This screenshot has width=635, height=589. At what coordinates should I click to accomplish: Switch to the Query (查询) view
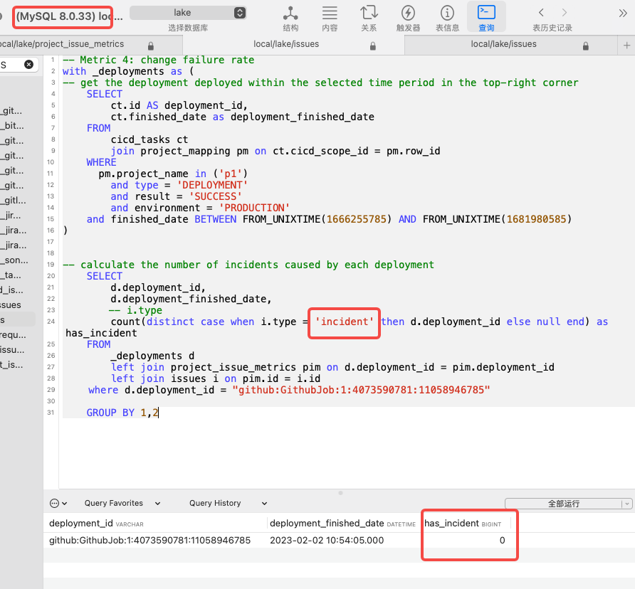coord(486,17)
